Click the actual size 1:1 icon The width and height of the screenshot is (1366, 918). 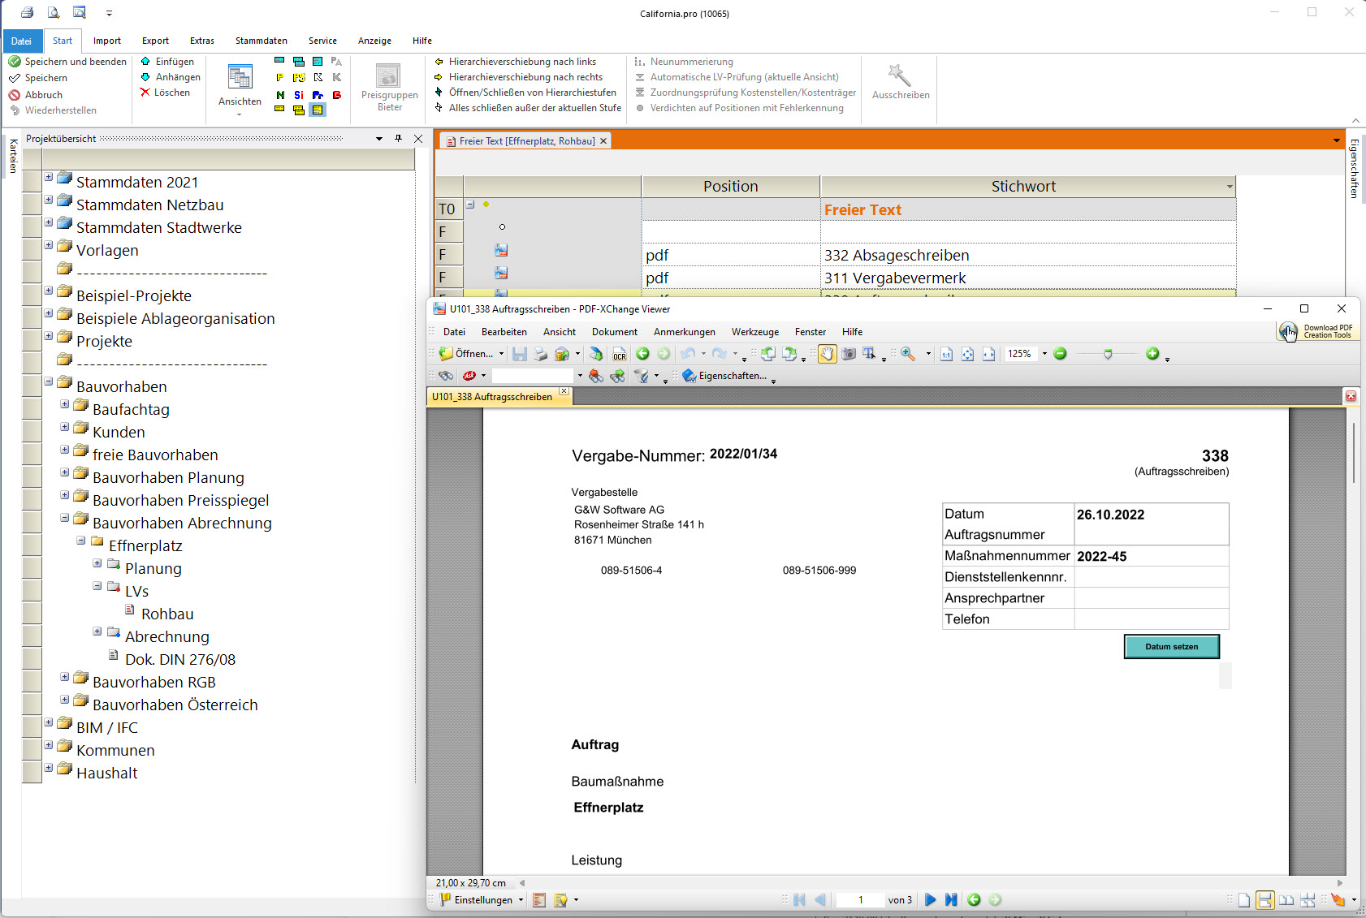click(946, 354)
